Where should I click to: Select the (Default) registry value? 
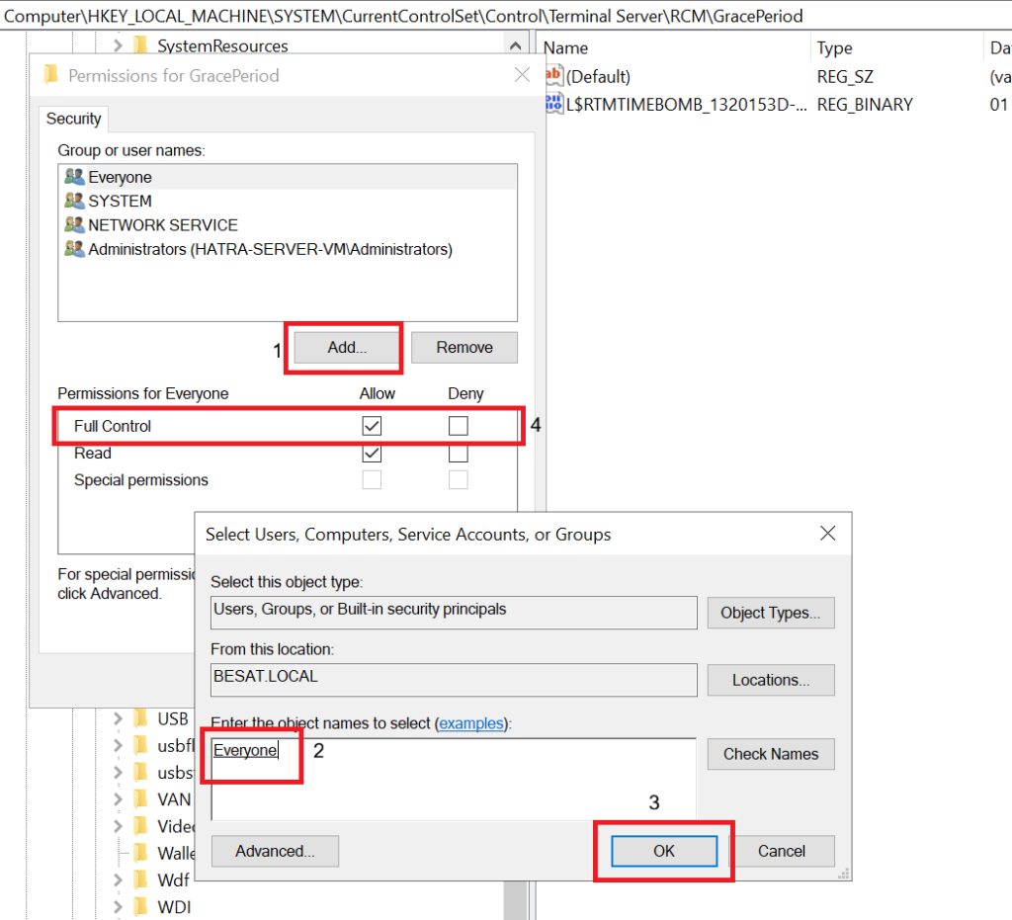(598, 76)
